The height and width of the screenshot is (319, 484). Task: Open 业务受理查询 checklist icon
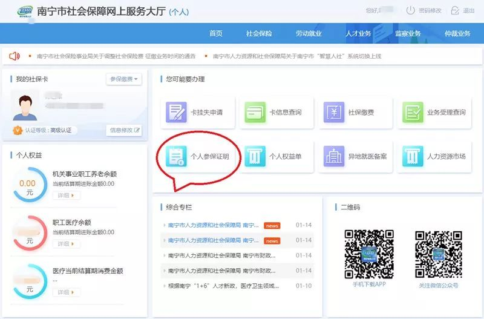[413, 113]
